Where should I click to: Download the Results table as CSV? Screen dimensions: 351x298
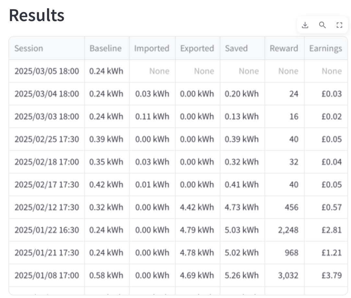(305, 25)
